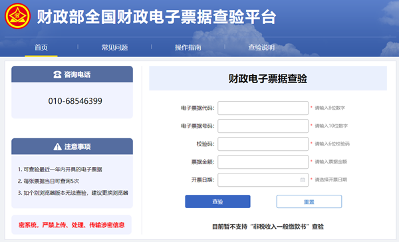Open the 常见问题 tab
The image size is (399, 242).
pyautogui.click(x=114, y=47)
